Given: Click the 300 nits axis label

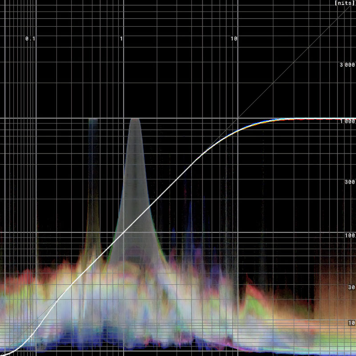Looking at the screenshot, I should click(350, 182).
